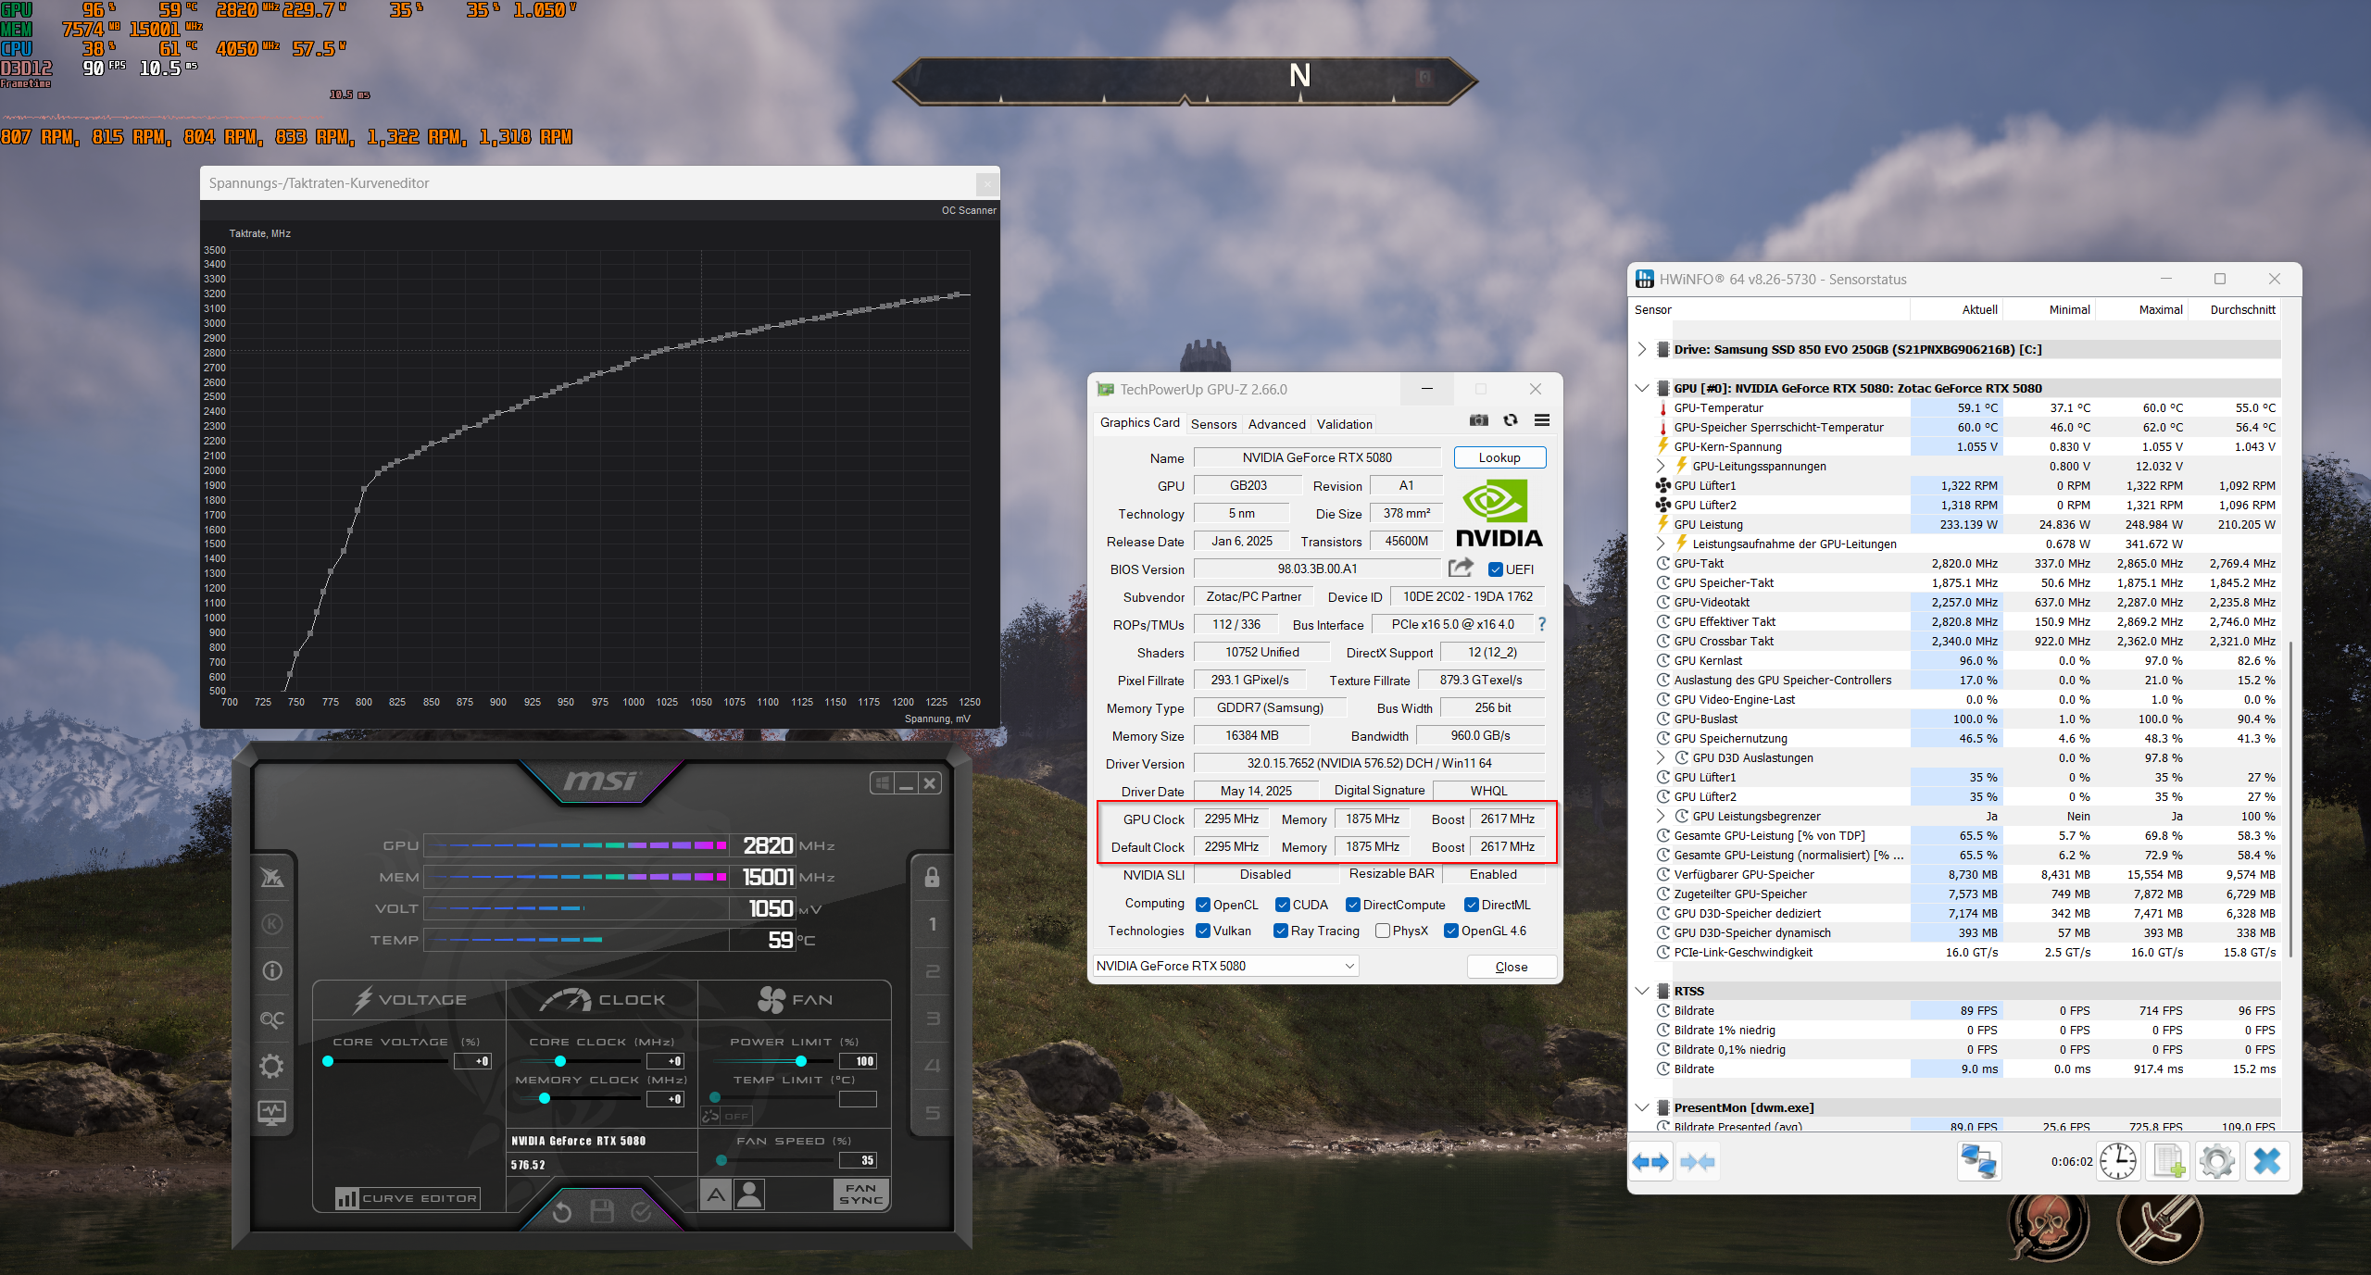
Task: Expand the Samsung SSD 850 EVO drive node
Action: coord(1642,349)
